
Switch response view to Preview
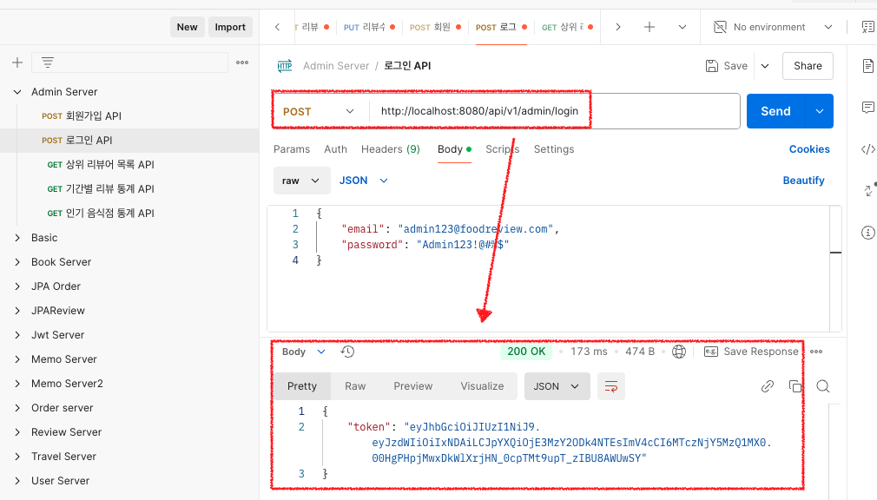(412, 386)
